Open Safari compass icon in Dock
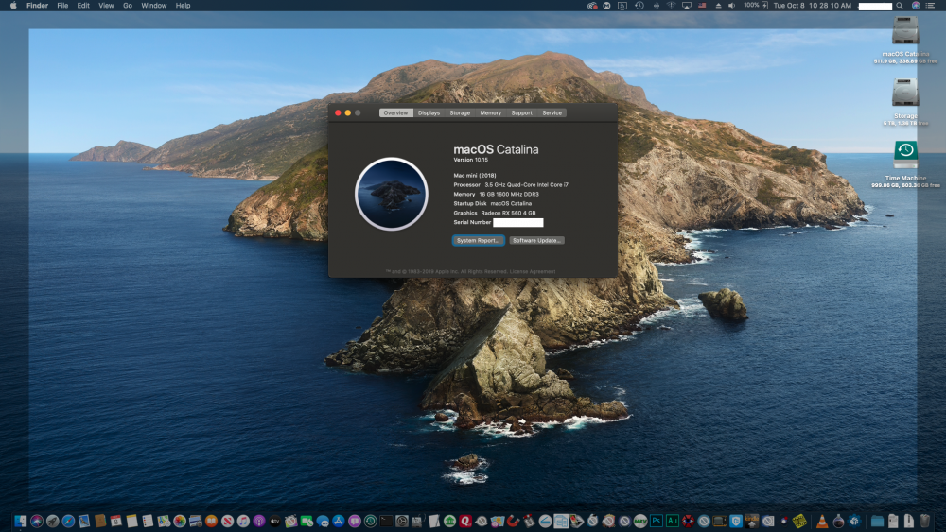This screenshot has width=946, height=532. [x=68, y=522]
